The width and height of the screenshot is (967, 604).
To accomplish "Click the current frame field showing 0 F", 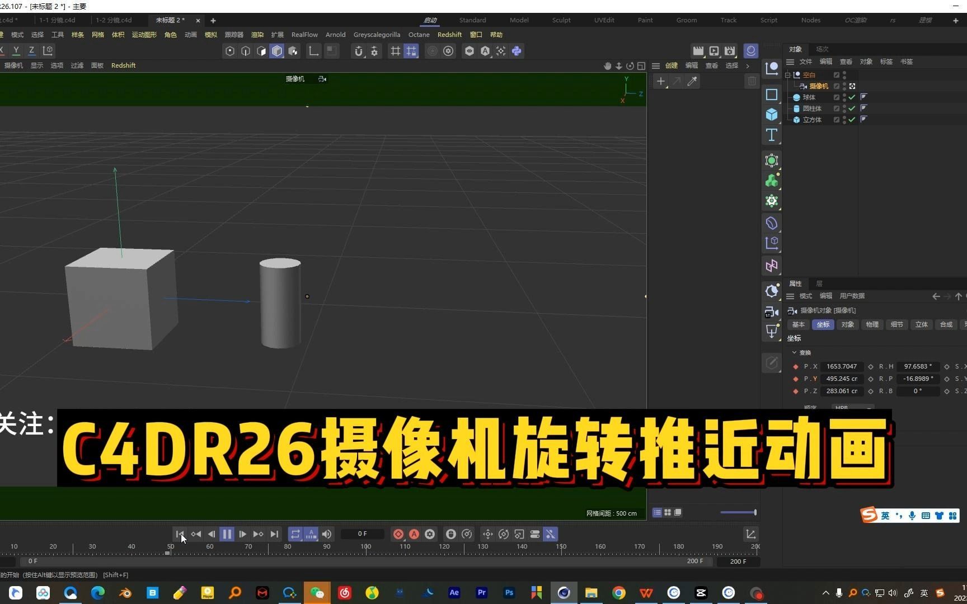I will coord(363,534).
